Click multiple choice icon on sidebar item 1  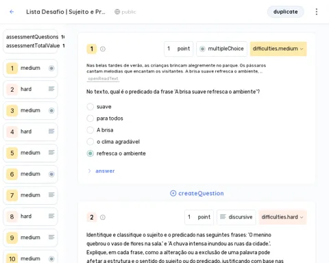pos(51,68)
